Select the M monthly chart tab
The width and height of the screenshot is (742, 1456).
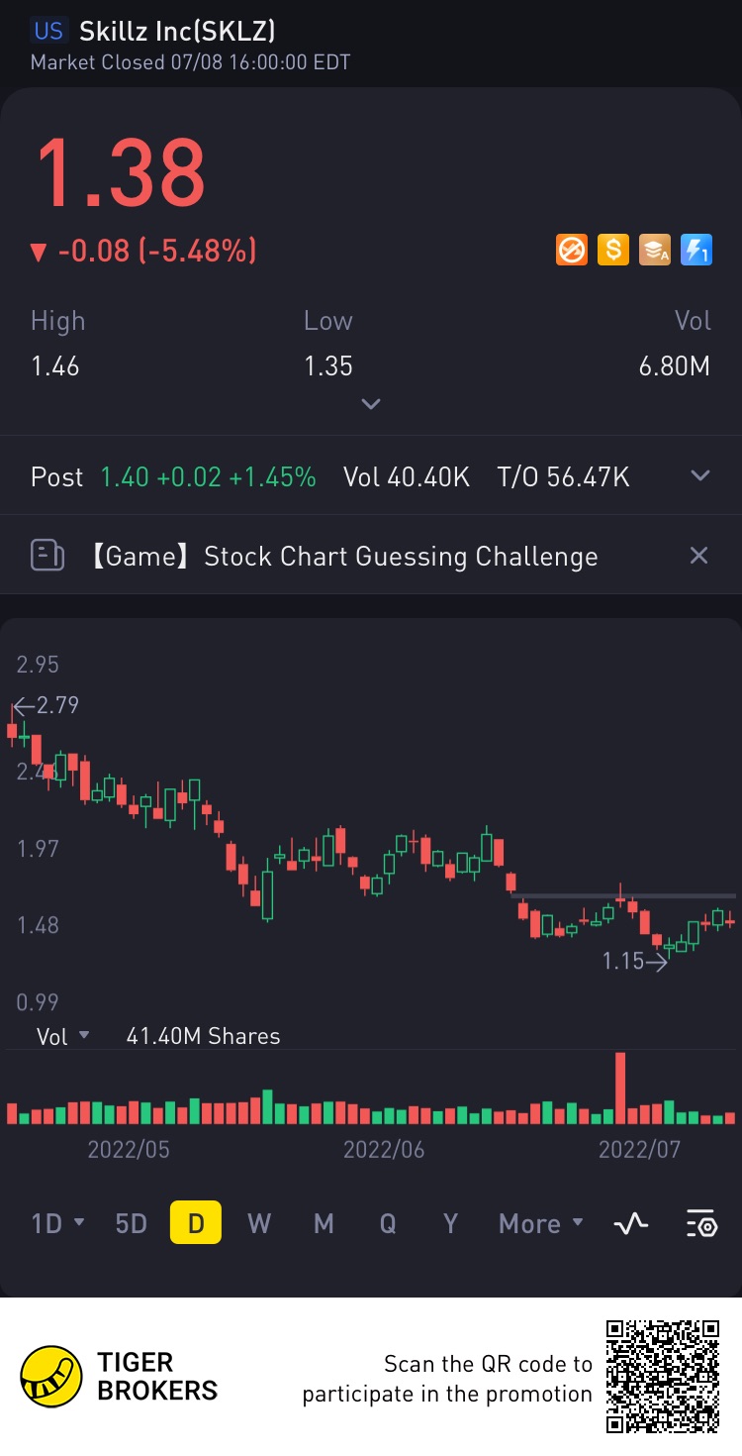324,1223
